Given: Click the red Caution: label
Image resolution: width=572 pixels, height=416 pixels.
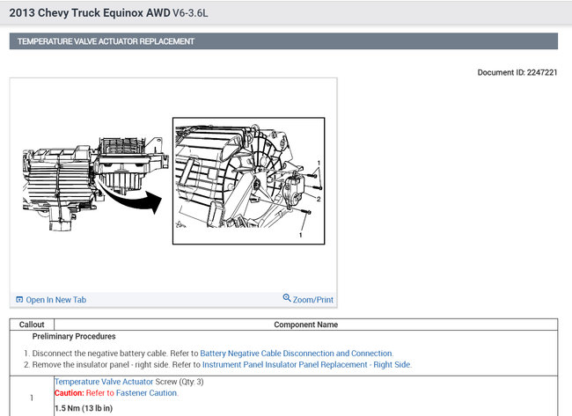Looking at the screenshot, I should click(x=70, y=393).
